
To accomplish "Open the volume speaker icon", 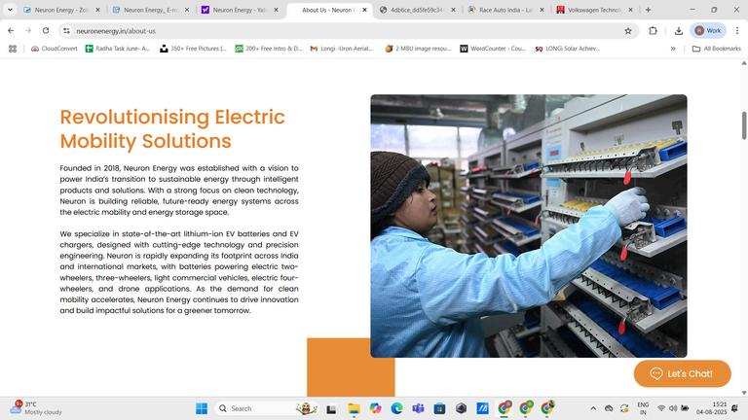I will click(673, 408).
